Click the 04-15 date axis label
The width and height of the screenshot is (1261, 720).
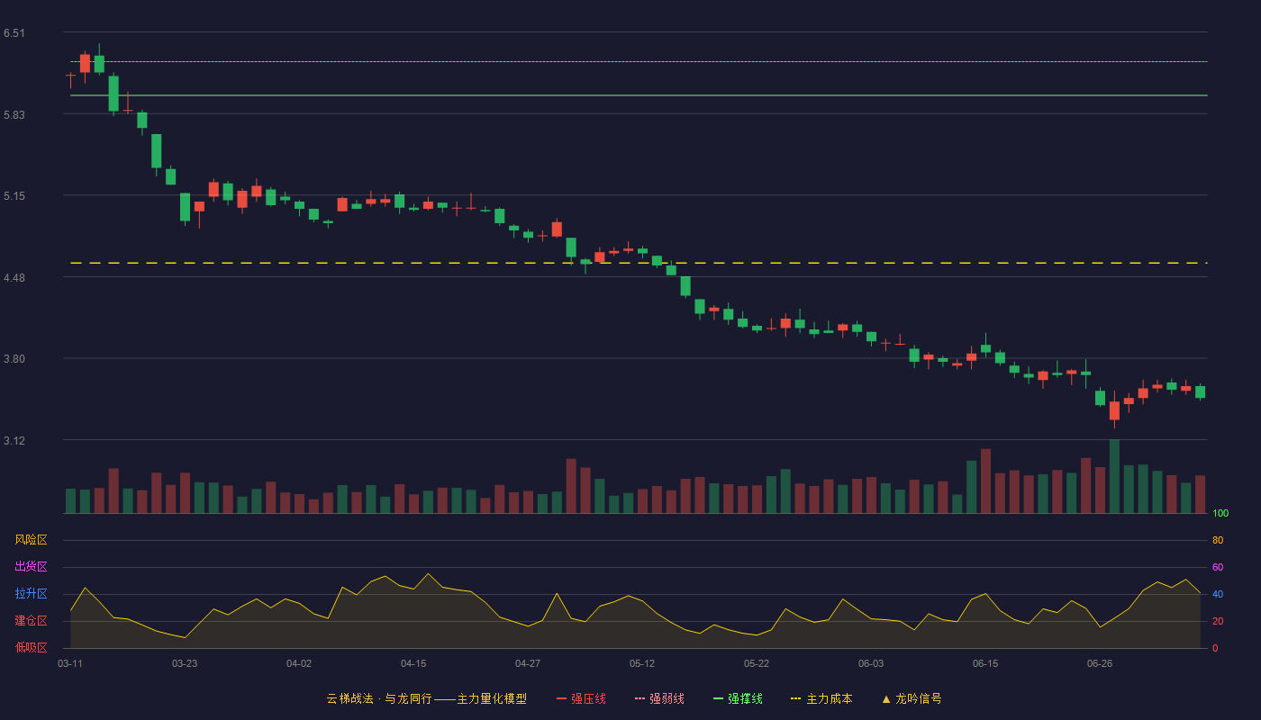coord(413,663)
